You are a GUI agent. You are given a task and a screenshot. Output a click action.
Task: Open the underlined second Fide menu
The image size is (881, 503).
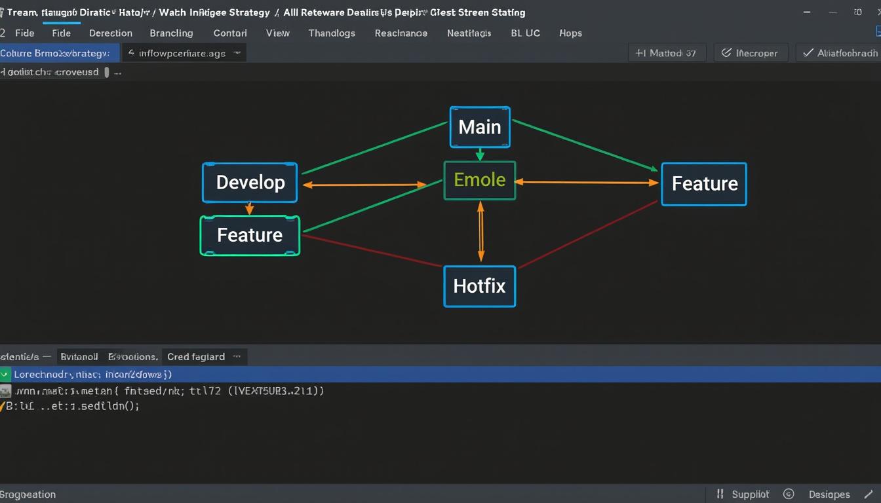[61, 33]
